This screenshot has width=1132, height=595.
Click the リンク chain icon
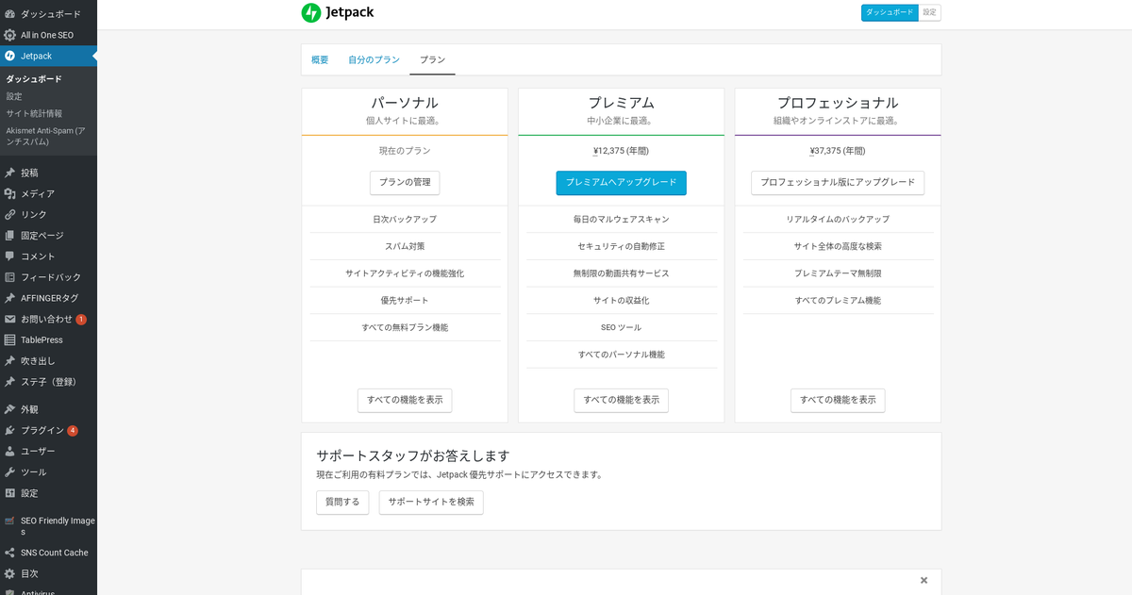click(x=10, y=214)
